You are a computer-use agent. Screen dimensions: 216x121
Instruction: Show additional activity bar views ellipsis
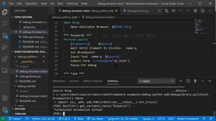pyautogui.click(x=5, y=82)
